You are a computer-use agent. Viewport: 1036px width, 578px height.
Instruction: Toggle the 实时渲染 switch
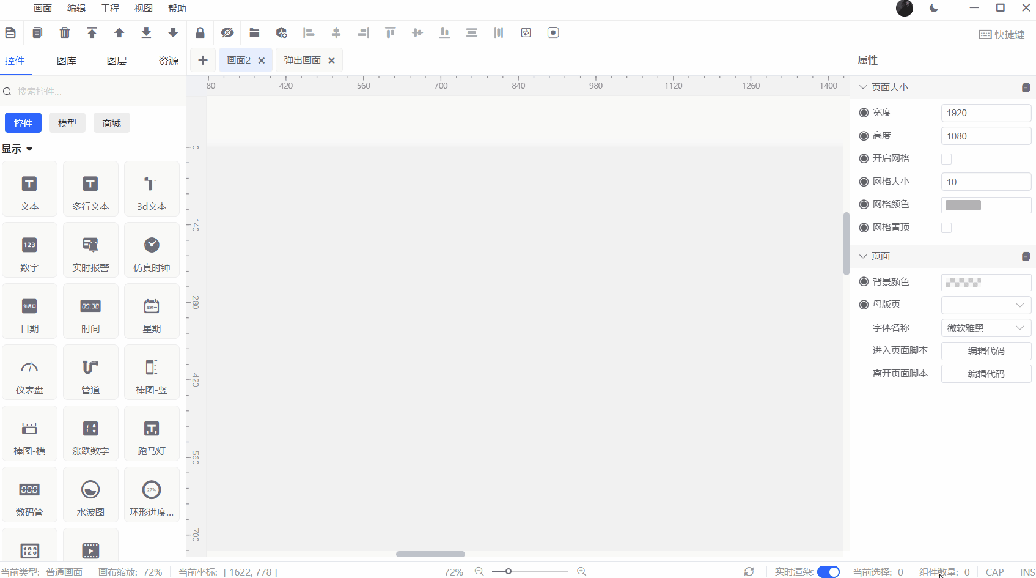pos(828,572)
